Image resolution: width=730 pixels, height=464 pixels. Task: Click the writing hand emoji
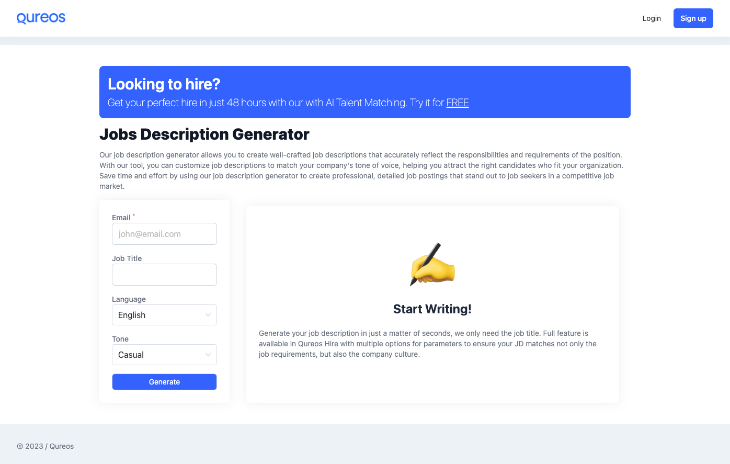[432, 264]
